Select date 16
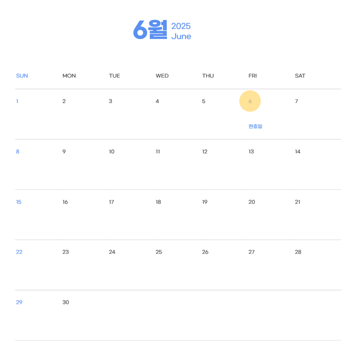Image resolution: width=353 pixels, height=353 pixels. (x=65, y=202)
